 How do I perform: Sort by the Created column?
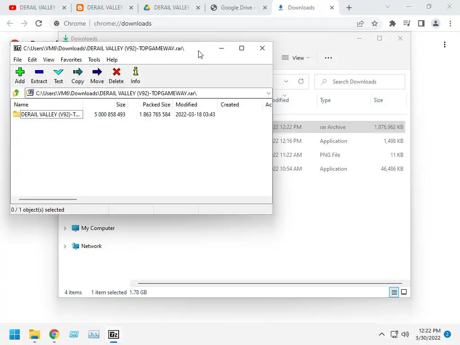[240, 104]
